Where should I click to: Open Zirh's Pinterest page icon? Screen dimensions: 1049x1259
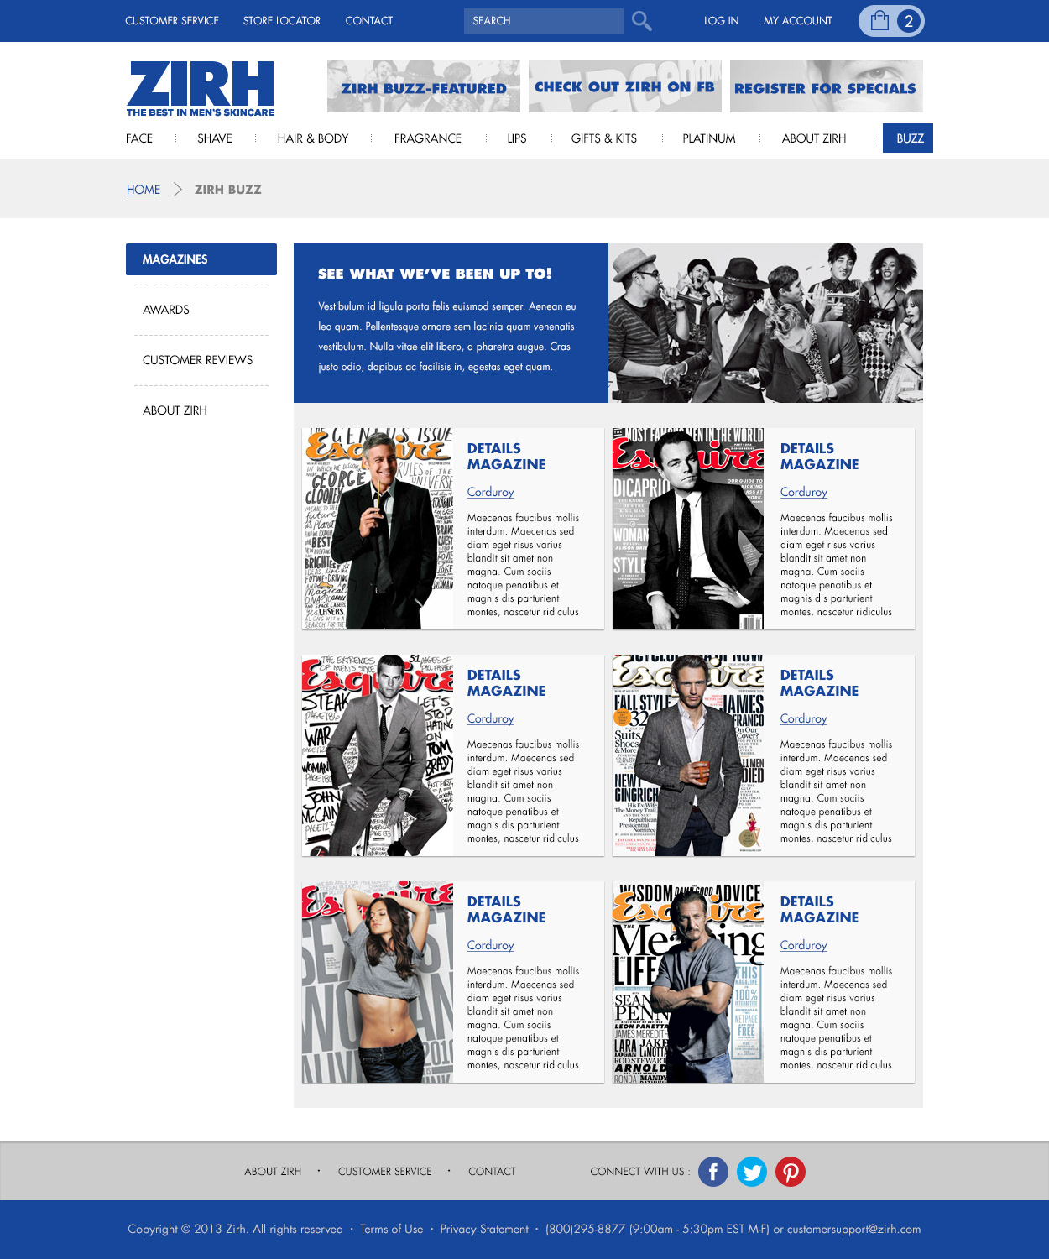point(791,1172)
